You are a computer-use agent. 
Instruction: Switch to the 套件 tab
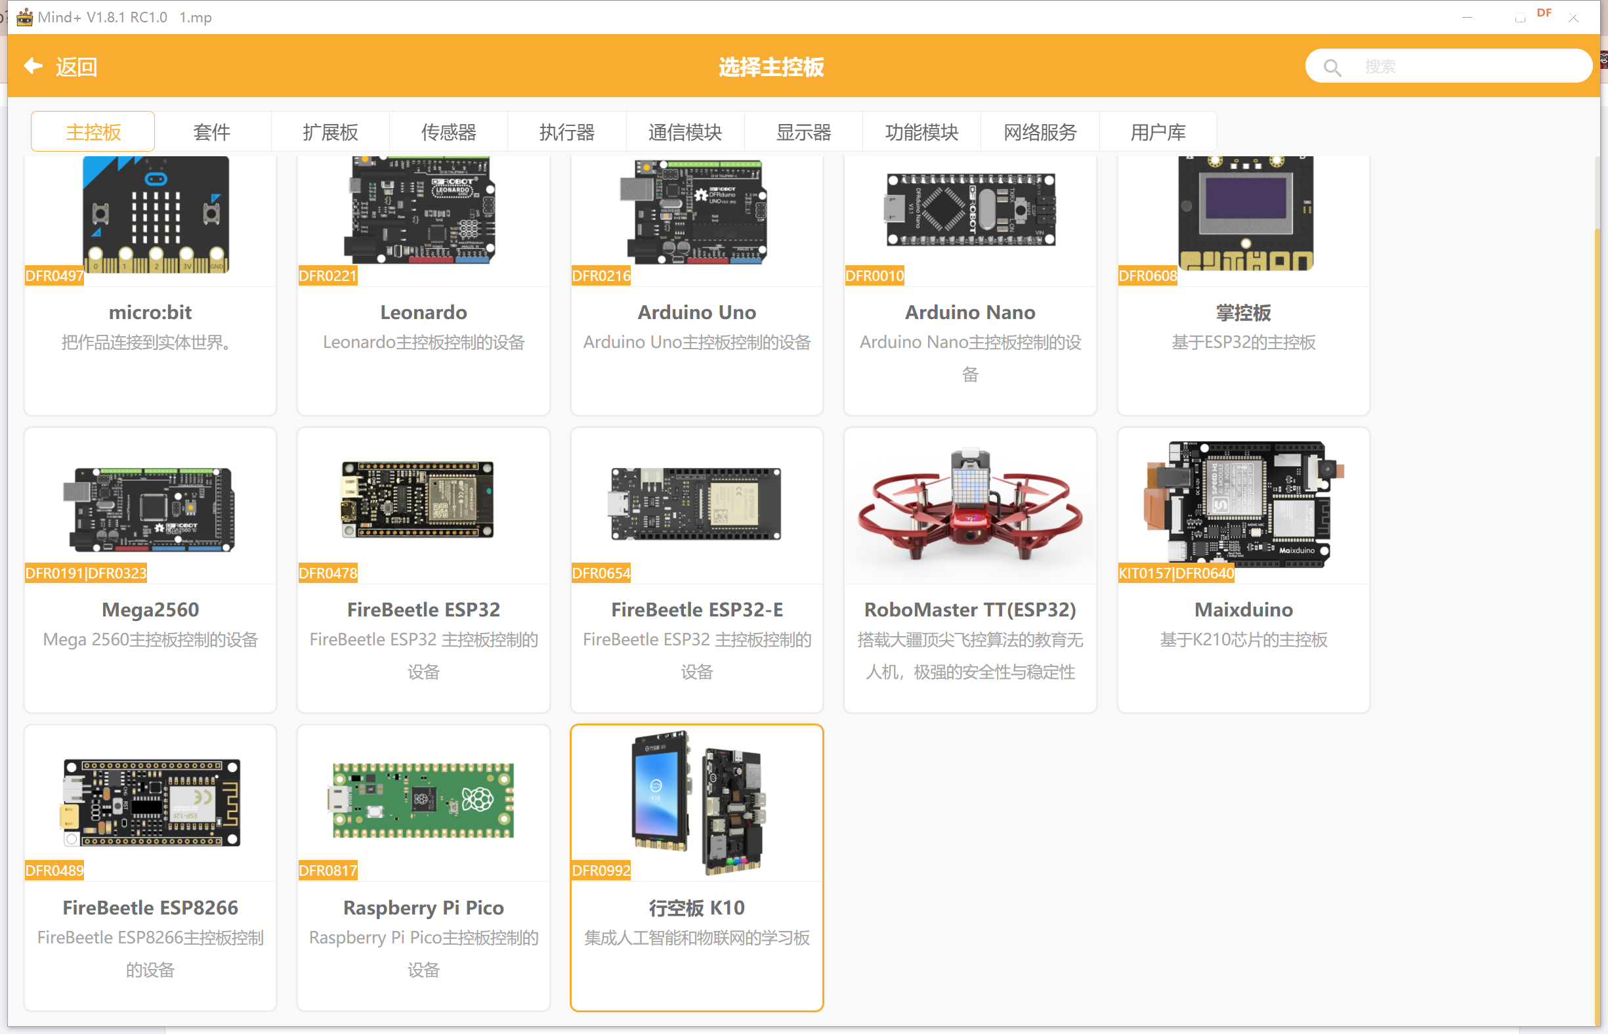pos(212,131)
